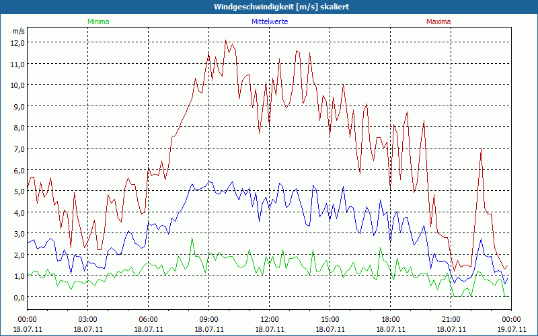538x336 pixels.
Task: Pick the 21:00 time axis label
Action: point(451,319)
